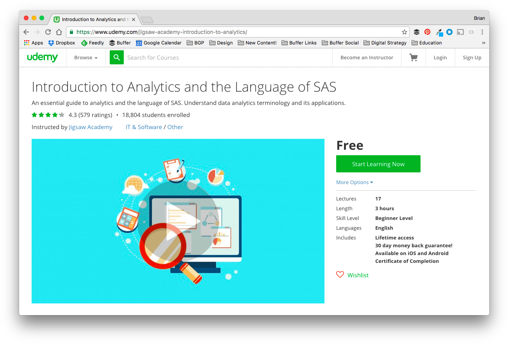The image size is (508, 344).
Task: Open the Google Calendar bookmark
Action: coord(159,43)
